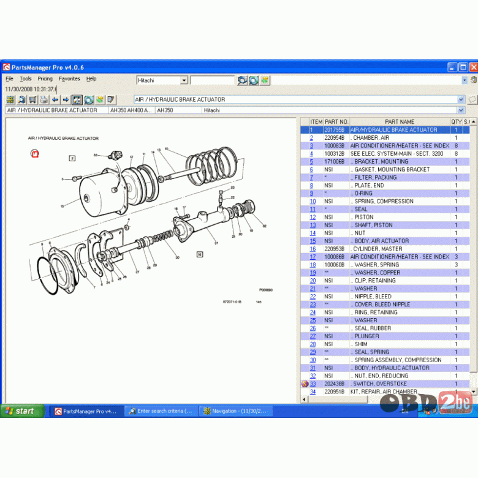
Task: Click item 33 SWITCH link
Action: pyautogui.click(x=313, y=384)
